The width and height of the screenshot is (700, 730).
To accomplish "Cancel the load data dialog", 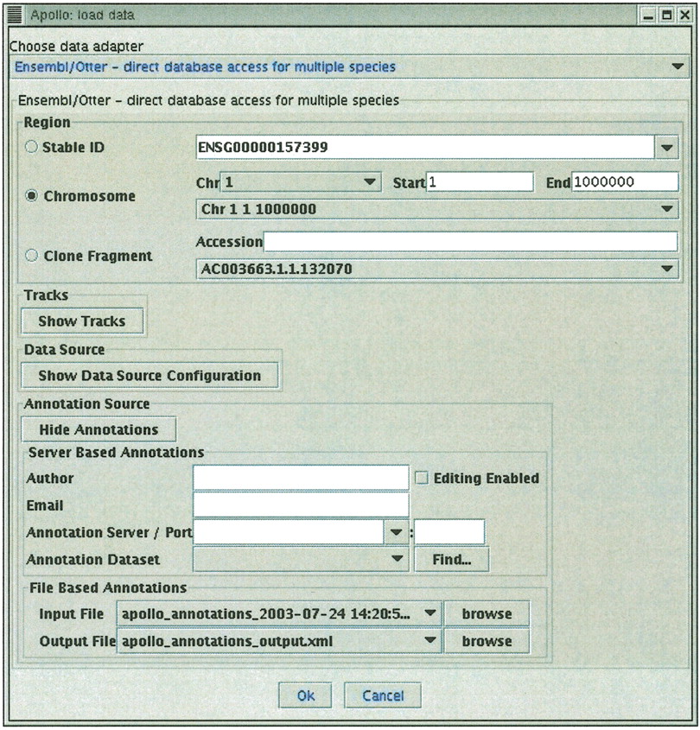I will [383, 695].
